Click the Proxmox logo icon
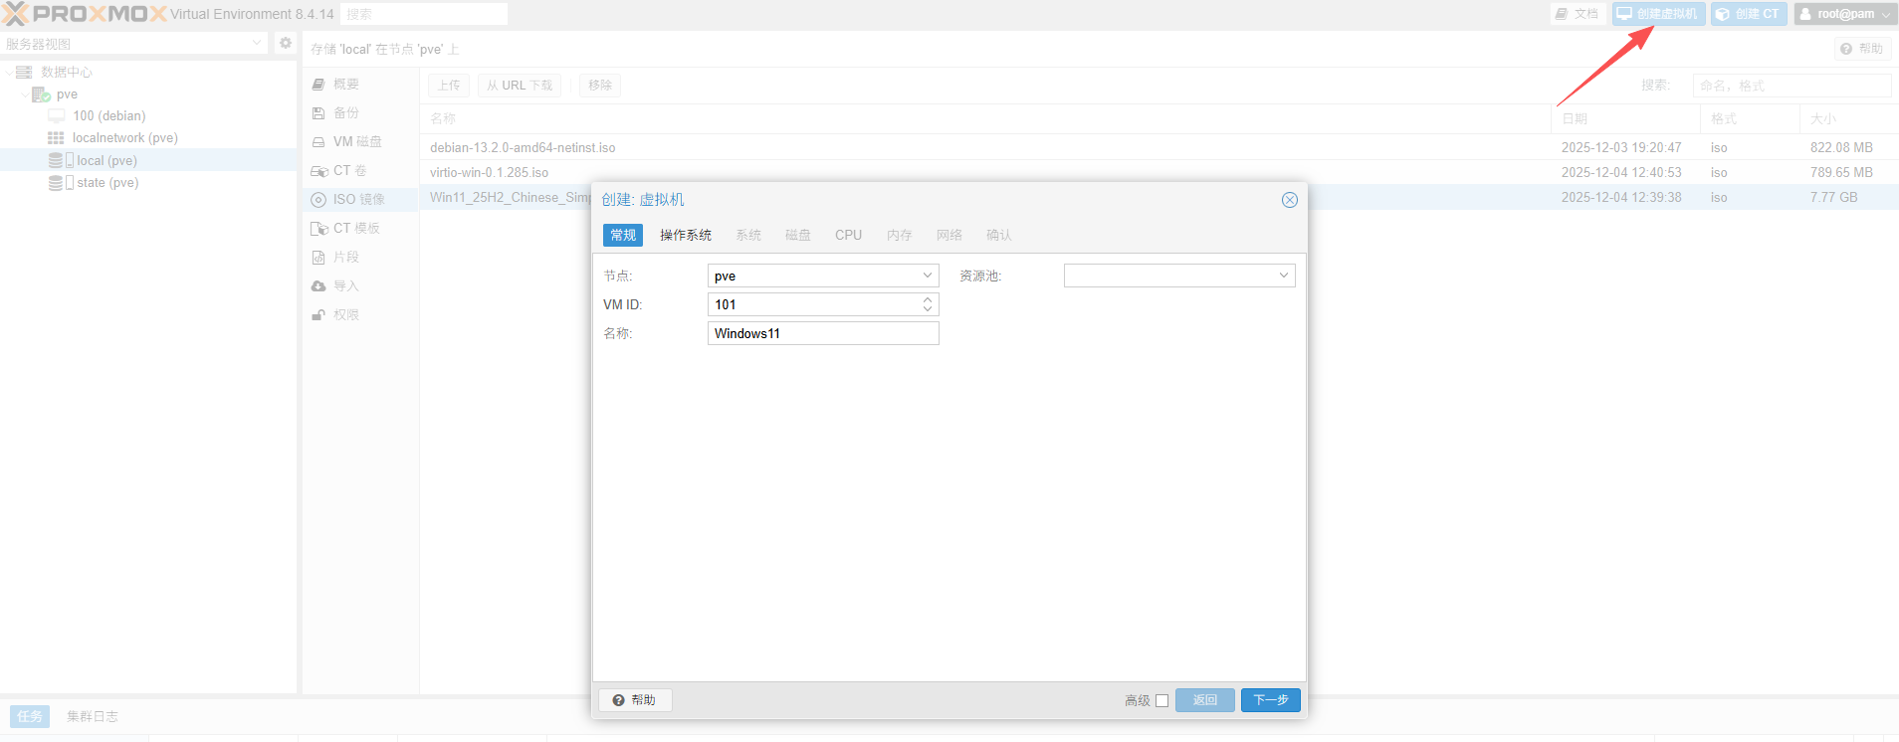The image size is (1899, 742). click(x=16, y=14)
